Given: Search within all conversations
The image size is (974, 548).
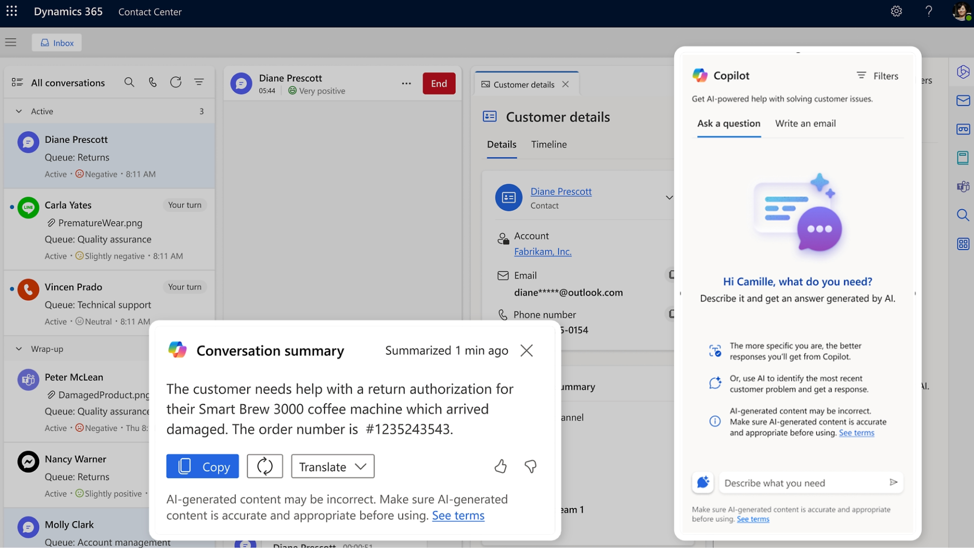Looking at the screenshot, I should 129,82.
